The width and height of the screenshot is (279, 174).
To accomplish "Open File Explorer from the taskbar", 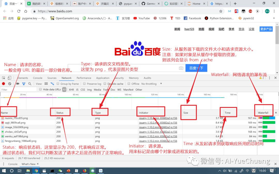I will pos(28,171).
